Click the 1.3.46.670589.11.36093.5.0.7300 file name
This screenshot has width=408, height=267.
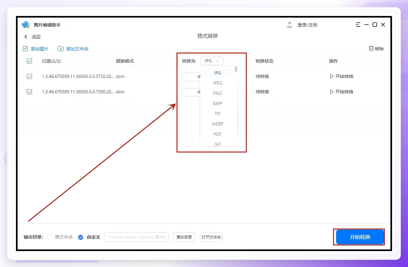(x=78, y=92)
